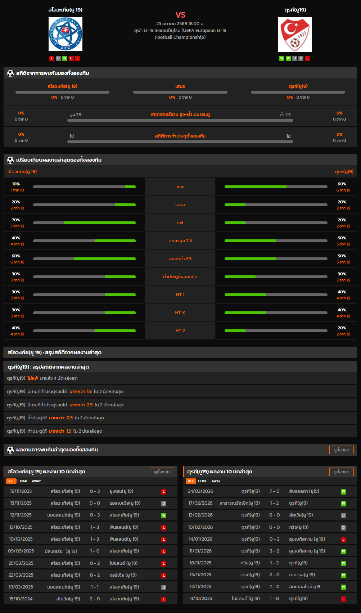Click soccer ball icon beside recent form comparison header
The image size is (361, 613).
coord(10,160)
